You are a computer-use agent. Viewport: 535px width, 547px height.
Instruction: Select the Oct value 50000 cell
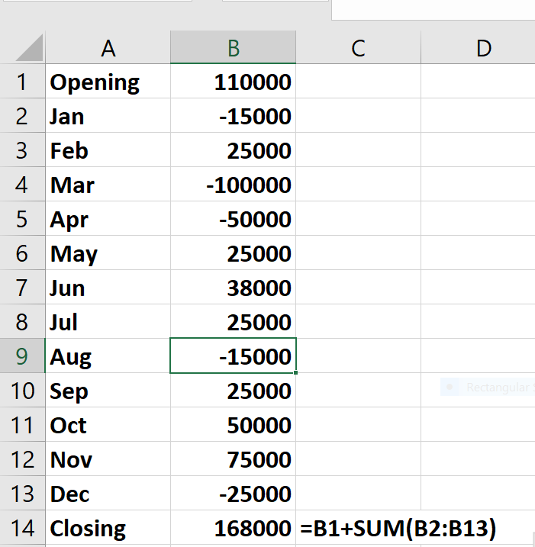click(x=233, y=425)
